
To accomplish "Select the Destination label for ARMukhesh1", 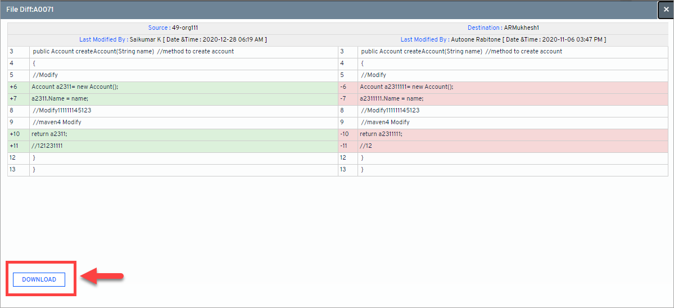I will [x=484, y=28].
